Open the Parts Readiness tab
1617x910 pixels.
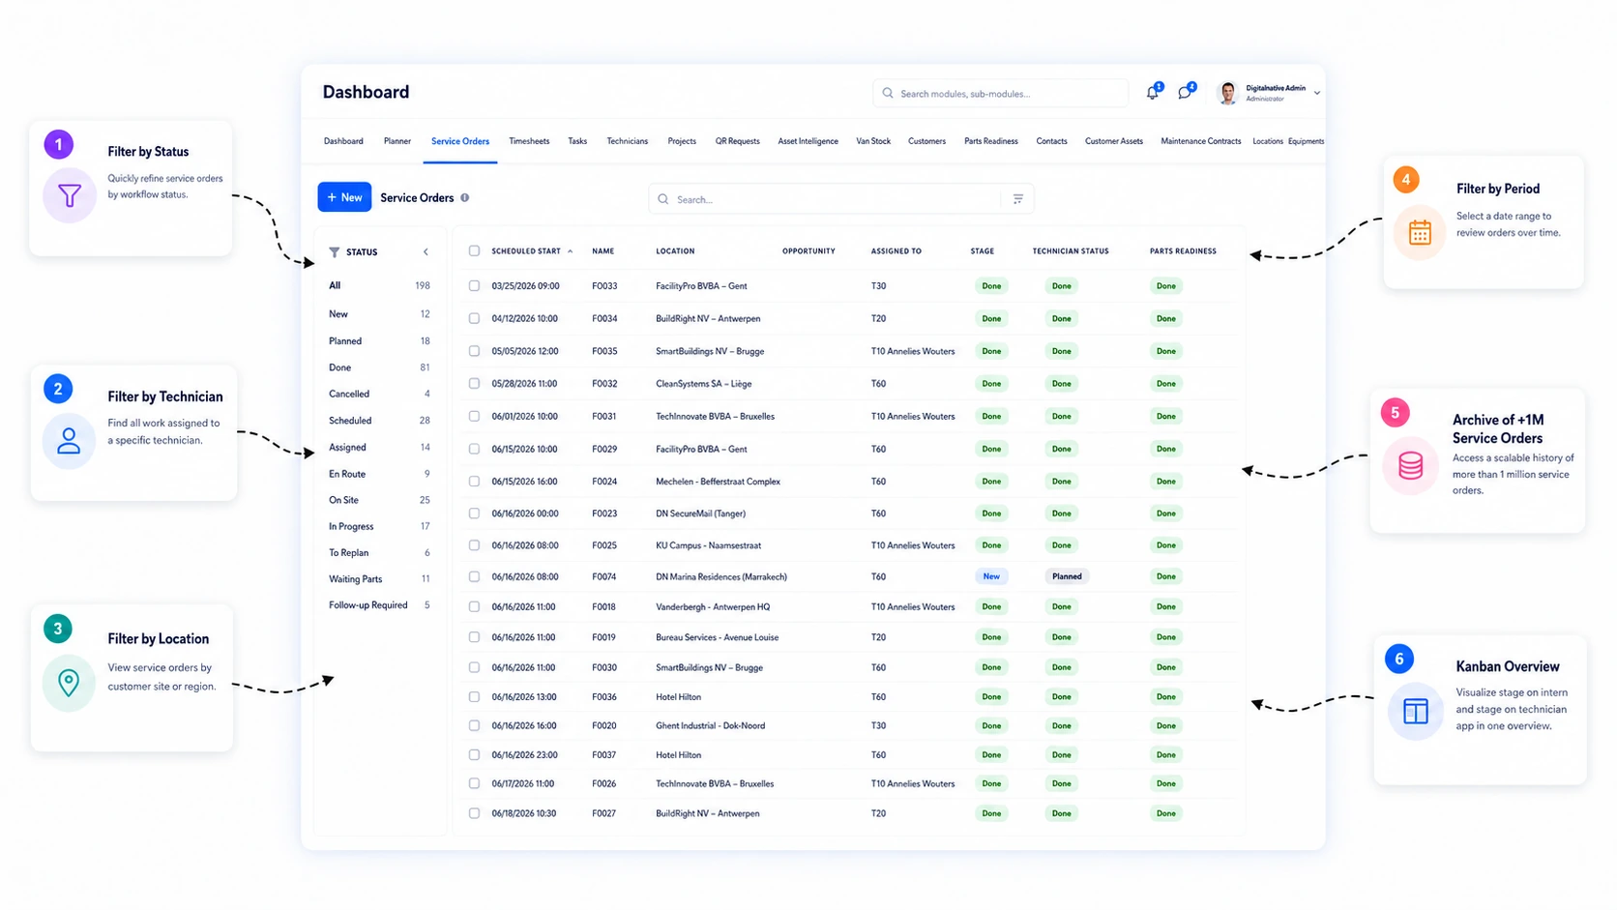point(990,141)
